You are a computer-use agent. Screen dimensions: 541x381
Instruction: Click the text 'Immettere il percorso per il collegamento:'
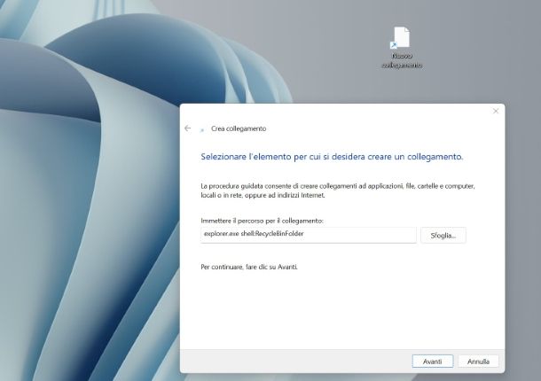pyautogui.click(x=262, y=221)
